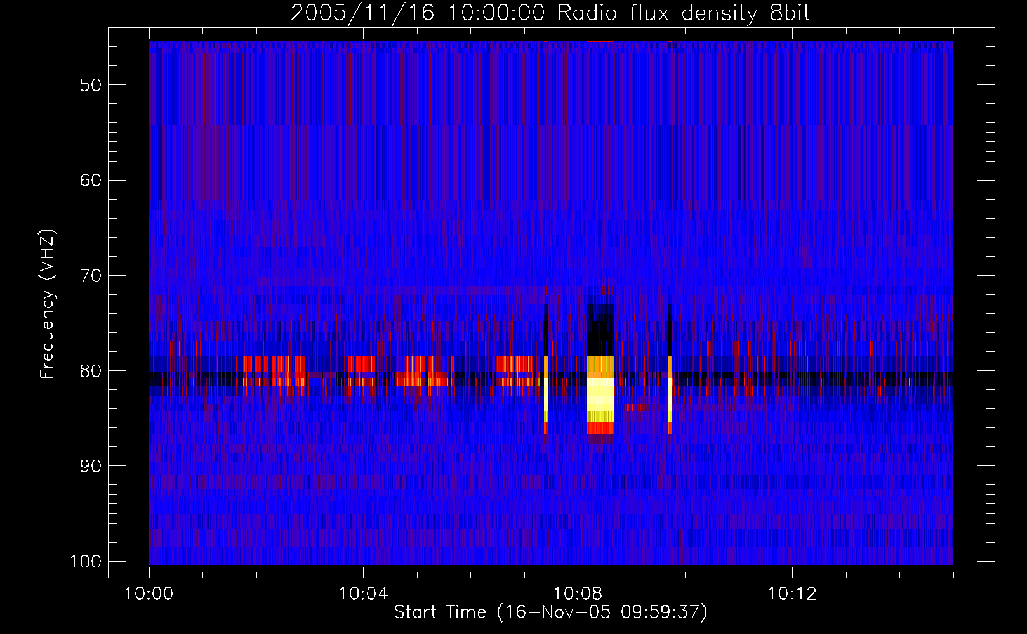1027x634 pixels.
Task: Click the '80' frequency tick label
Action: point(91,371)
